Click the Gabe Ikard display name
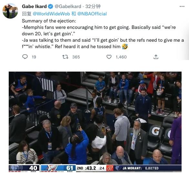This screenshot has width=189, height=173. 34,6
